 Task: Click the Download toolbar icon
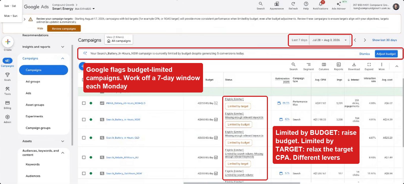pyautogui.click(x=354, y=66)
